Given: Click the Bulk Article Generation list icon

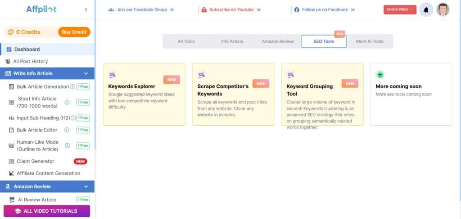Looking at the screenshot, I should pyautogui.click(x=11, y=87).
